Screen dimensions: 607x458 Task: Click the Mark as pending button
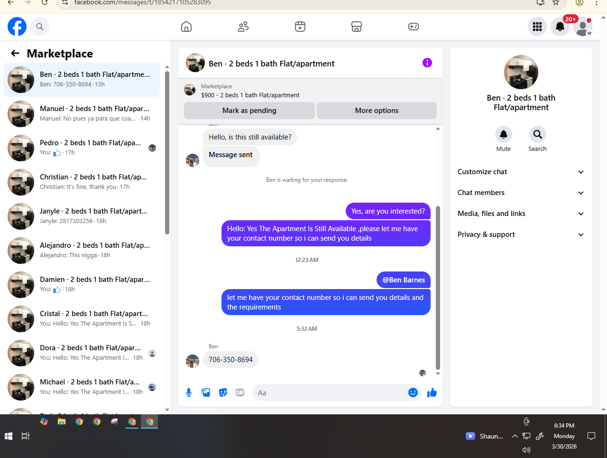click(249, 111)
